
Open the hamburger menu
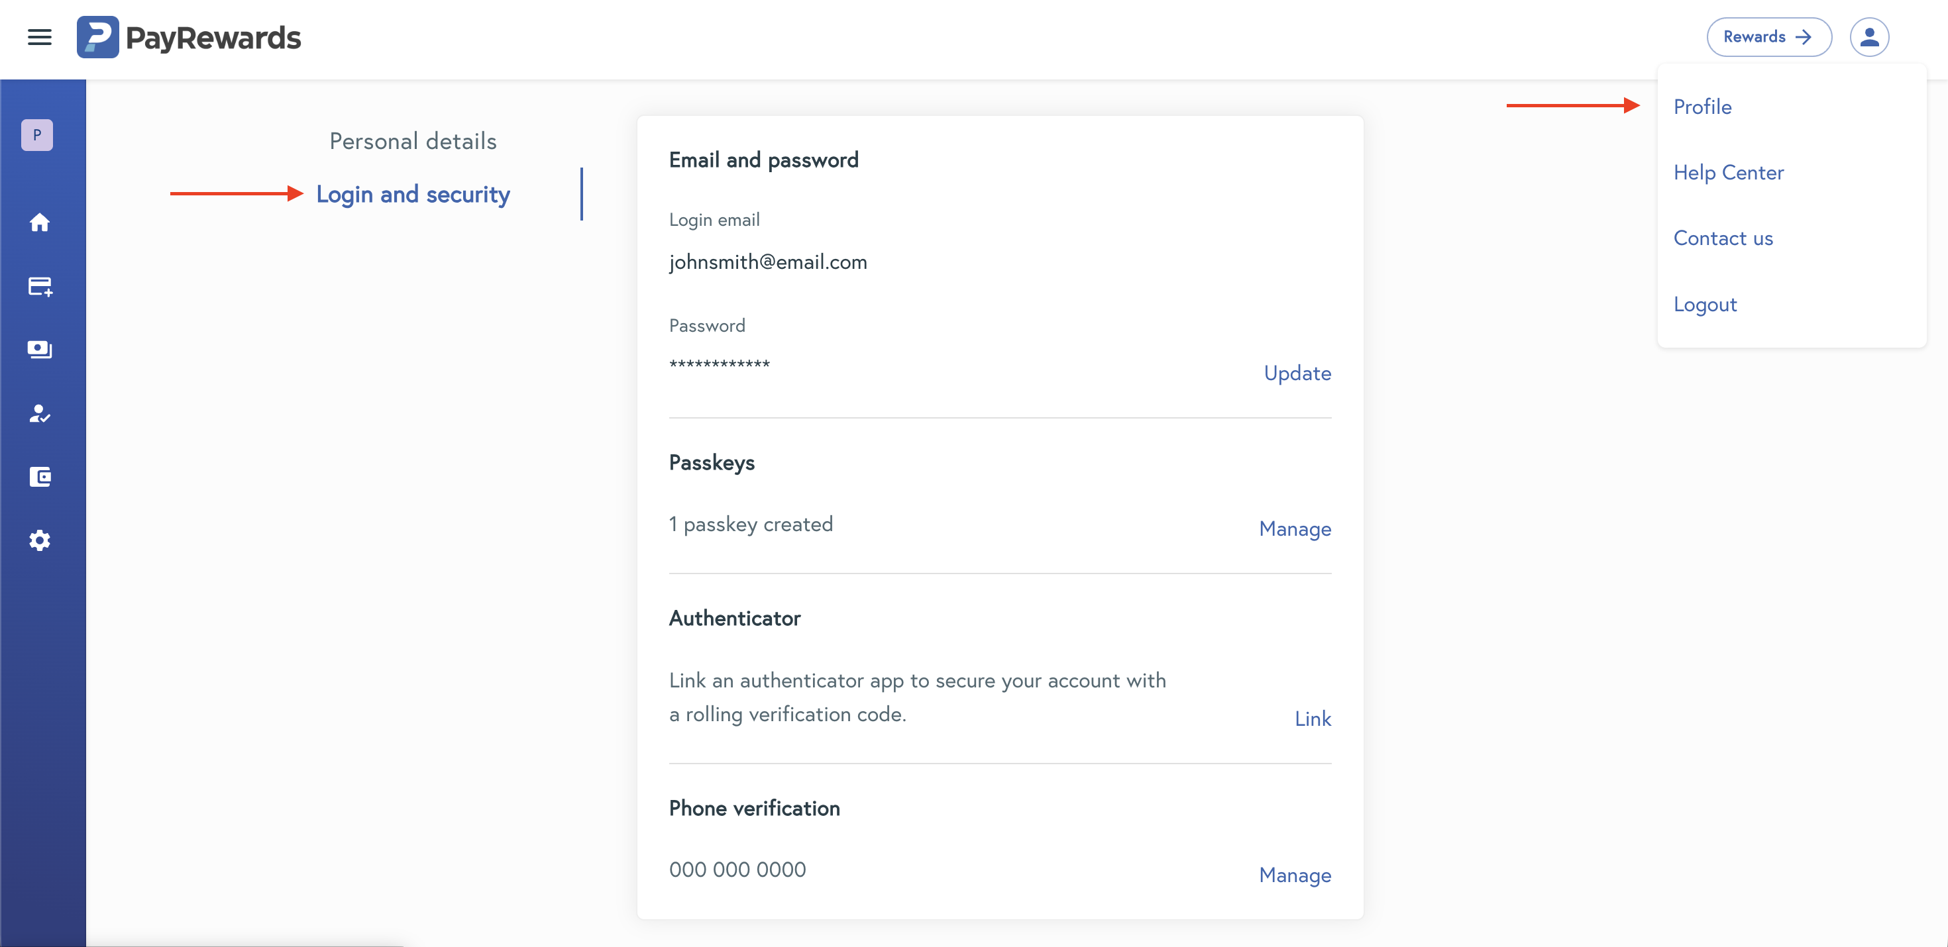39,37
